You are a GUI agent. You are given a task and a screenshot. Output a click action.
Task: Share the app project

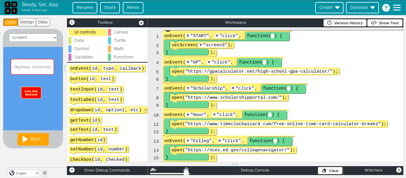coord(110,8)
